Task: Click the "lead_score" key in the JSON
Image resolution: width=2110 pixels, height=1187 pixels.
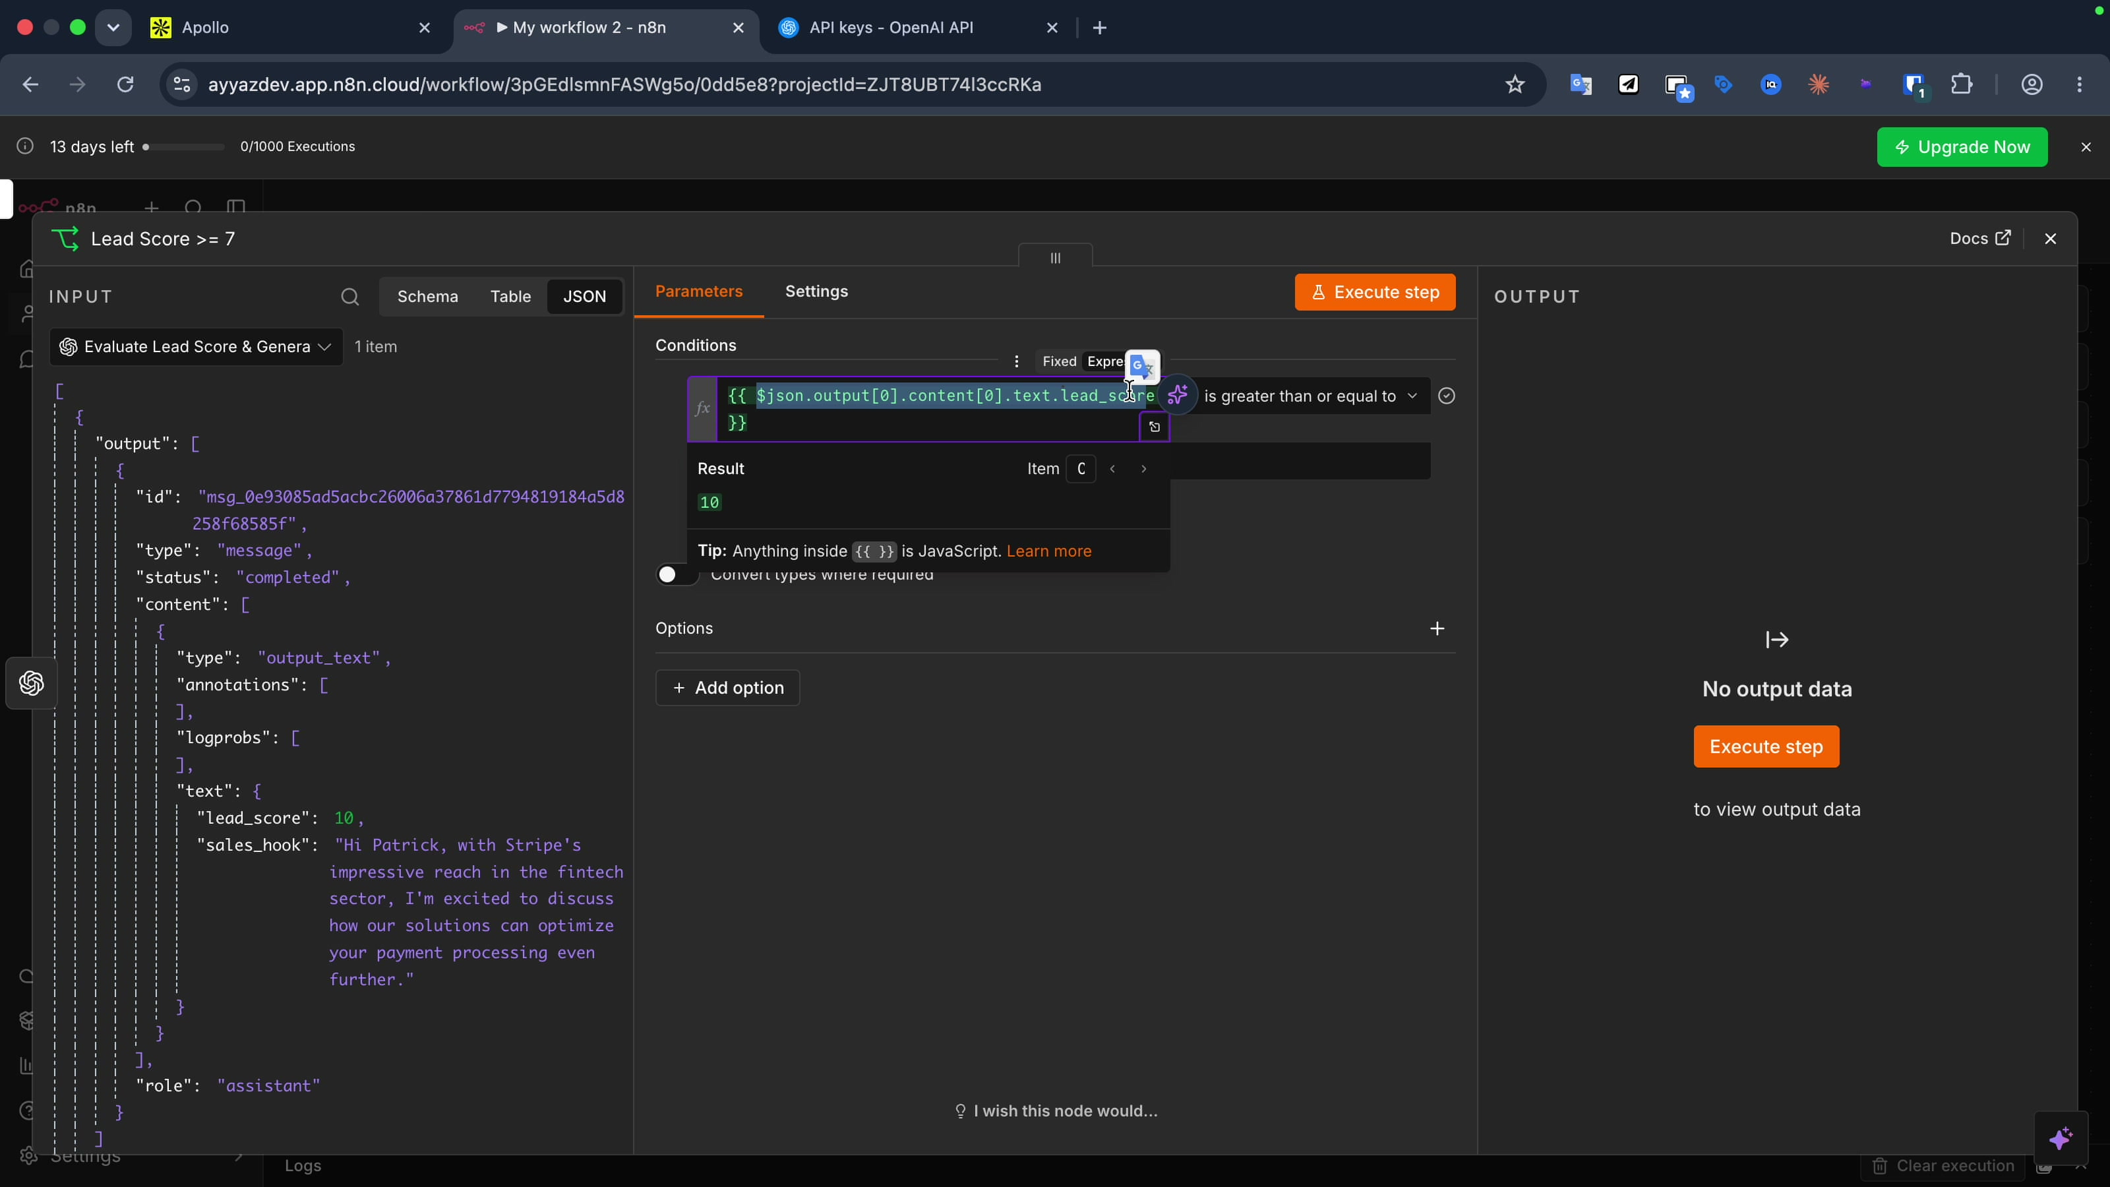Action: (253, 818)
